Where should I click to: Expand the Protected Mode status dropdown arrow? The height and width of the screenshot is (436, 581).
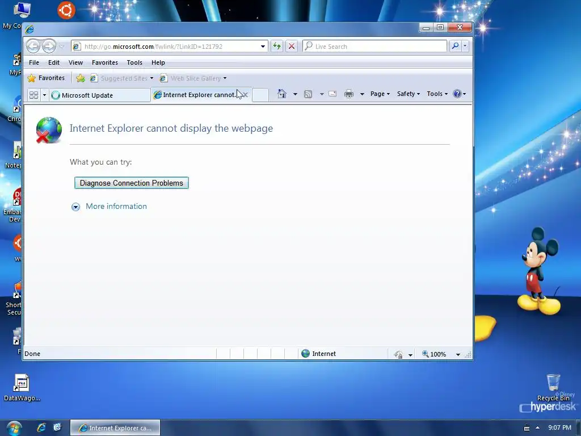[410, 355]
